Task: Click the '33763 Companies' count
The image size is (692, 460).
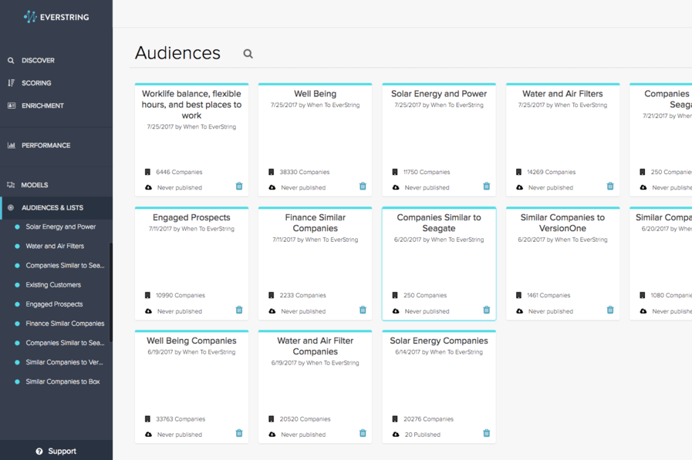Action: [181, 419]
